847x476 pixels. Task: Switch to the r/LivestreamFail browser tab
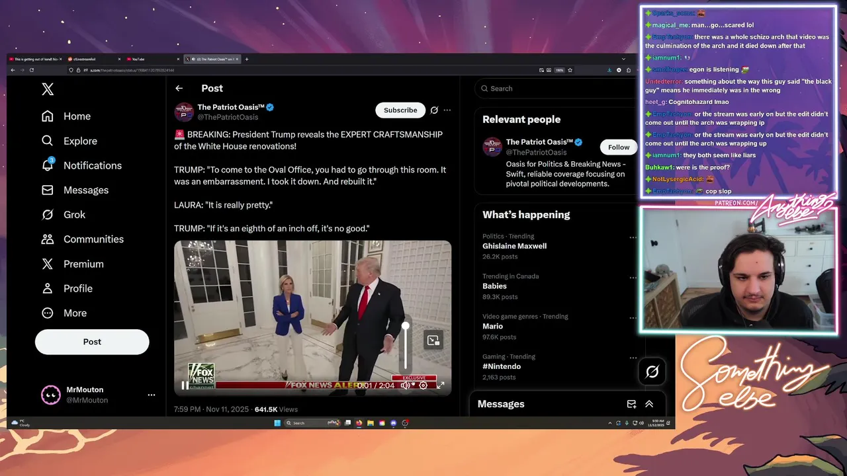[93, 59]
